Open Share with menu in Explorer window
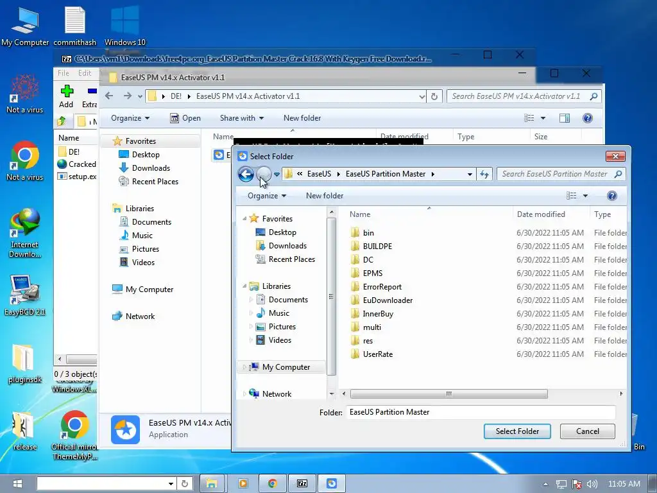The height and width of the screenshot is (493, 657). [242, 118]
